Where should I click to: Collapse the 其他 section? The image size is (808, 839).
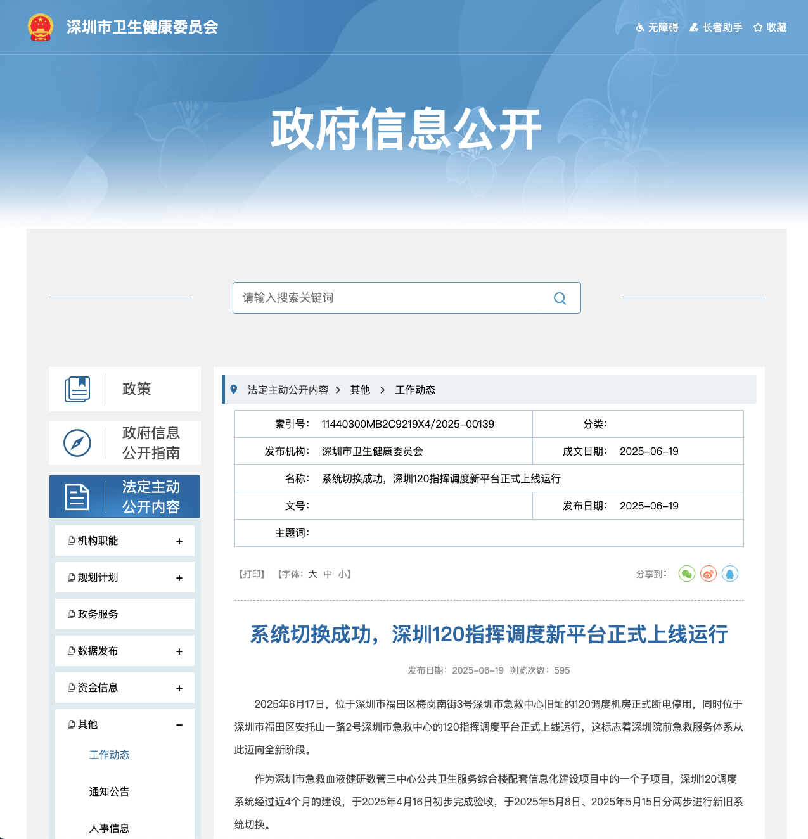click(x=179, y=725)
